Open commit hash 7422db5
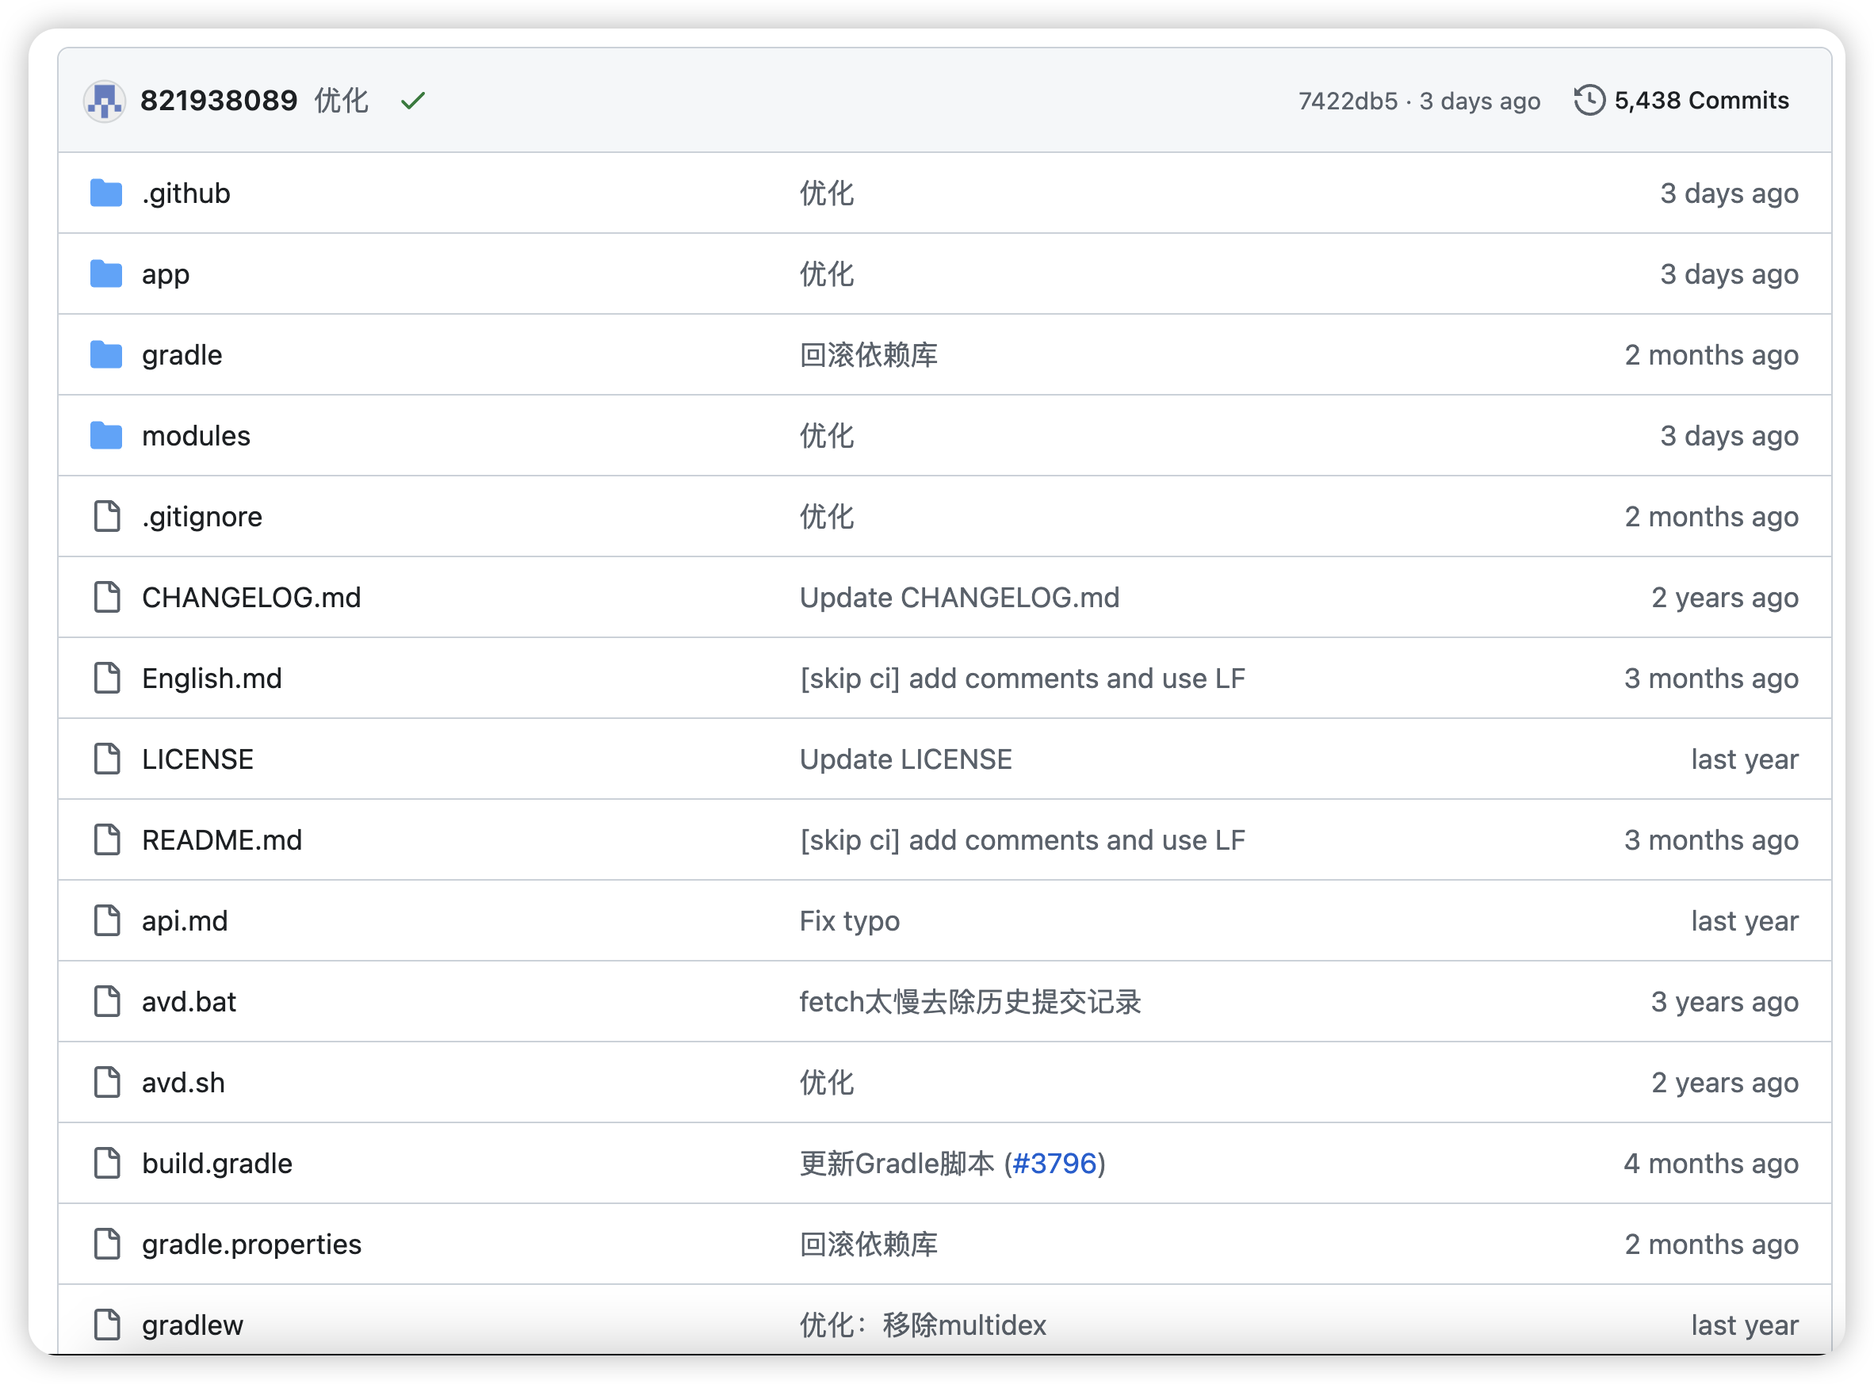Viewport: 1874px width, 1384px height. pyautogui.click(x=1348, y=101)
